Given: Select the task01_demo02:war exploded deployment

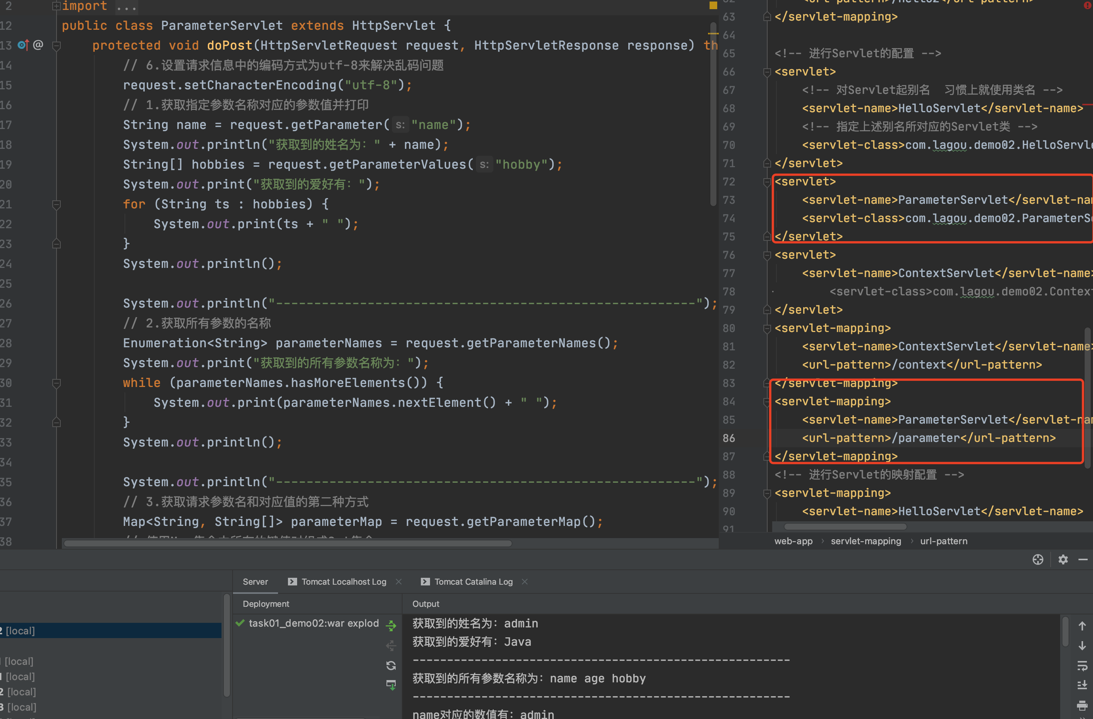Looking at the screenshot, I should click(x=314, y=623).
